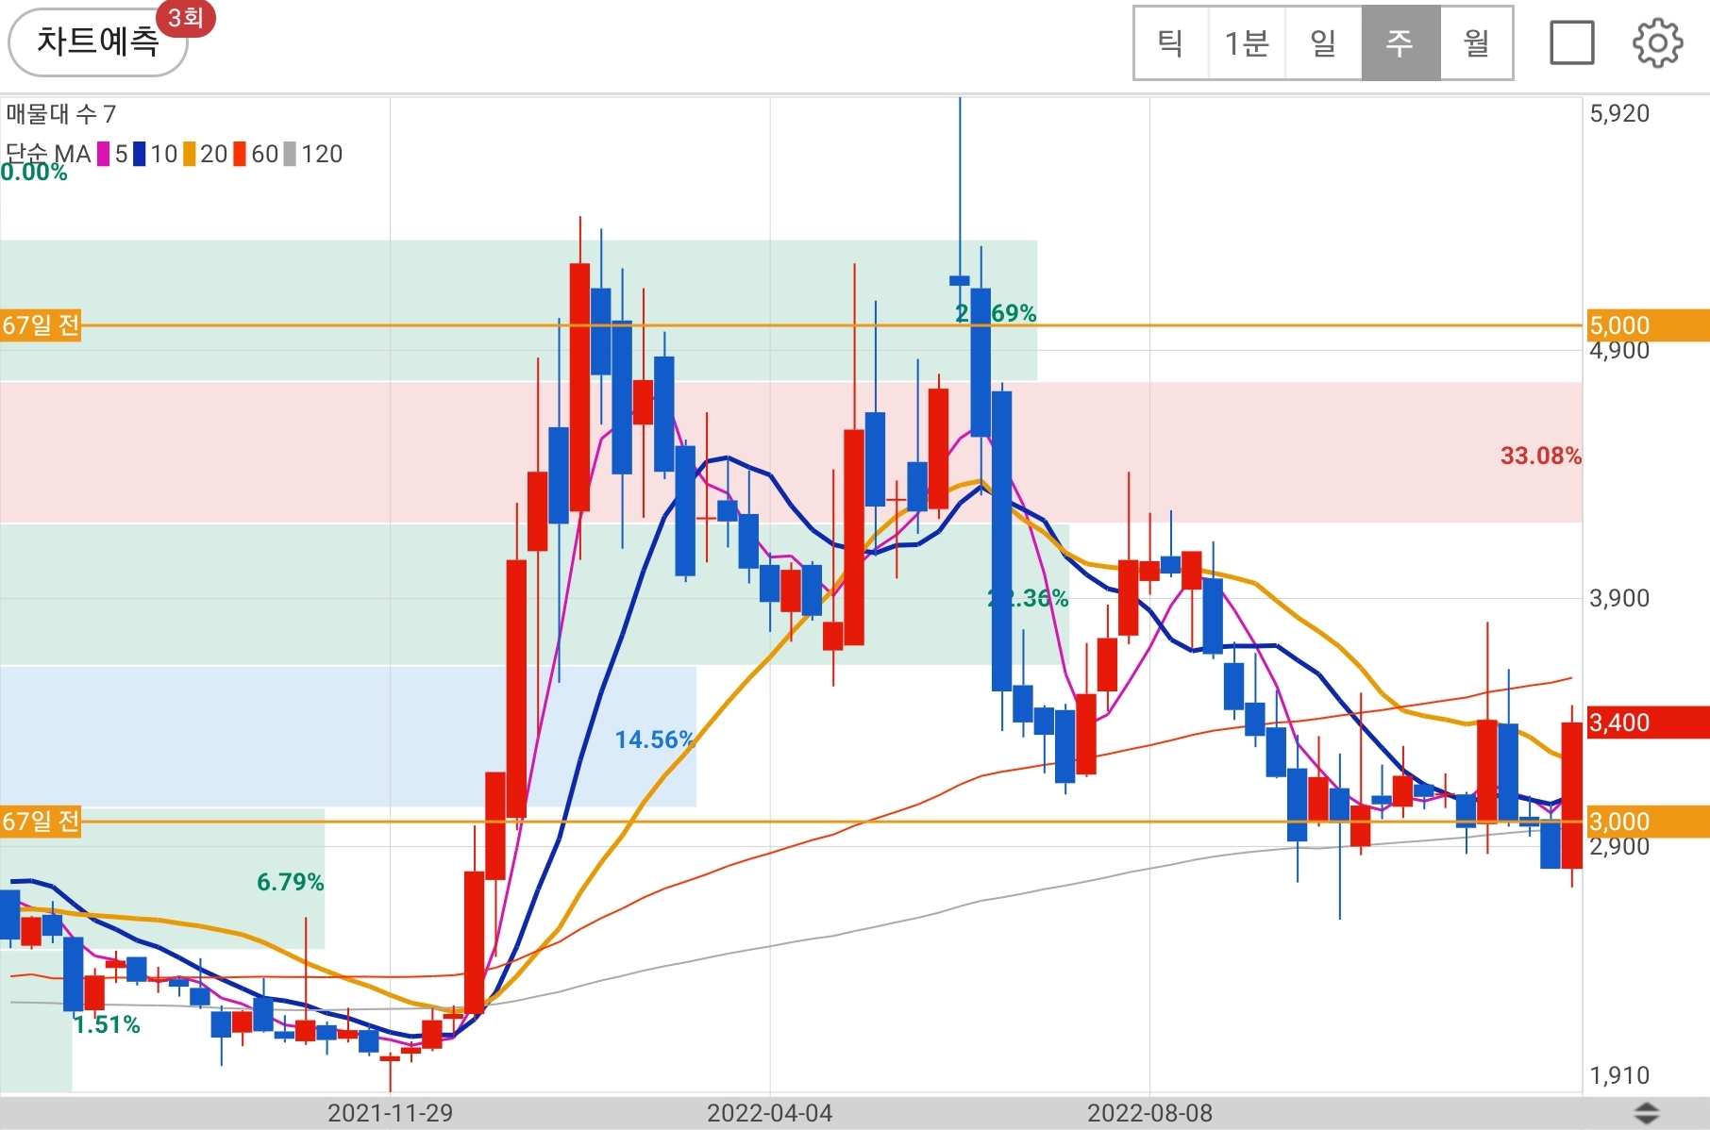The width and height of the screenshot is (1710, 1130).
Task: Select the 주 weekly tab
Action: pyautogui.click(x=1400, y=43)
